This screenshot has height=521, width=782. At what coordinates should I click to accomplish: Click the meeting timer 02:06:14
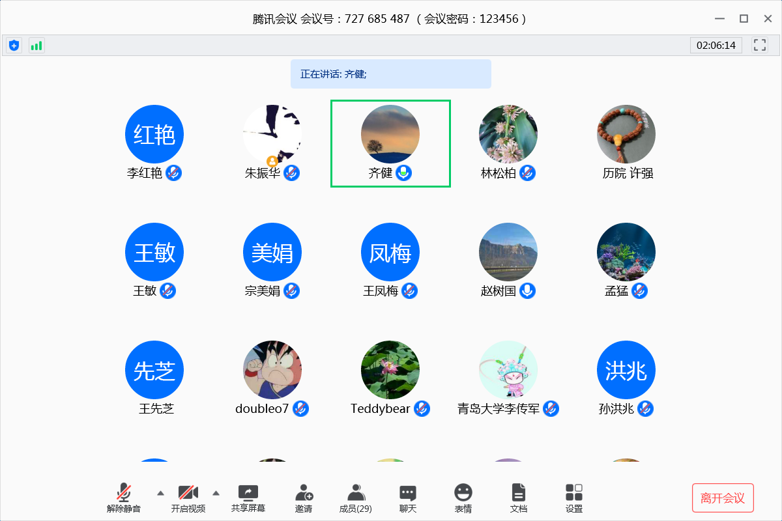click(x=716, y=45)
